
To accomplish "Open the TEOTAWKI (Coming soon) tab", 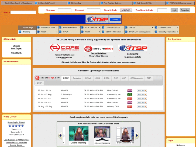I will coord(180,3).
